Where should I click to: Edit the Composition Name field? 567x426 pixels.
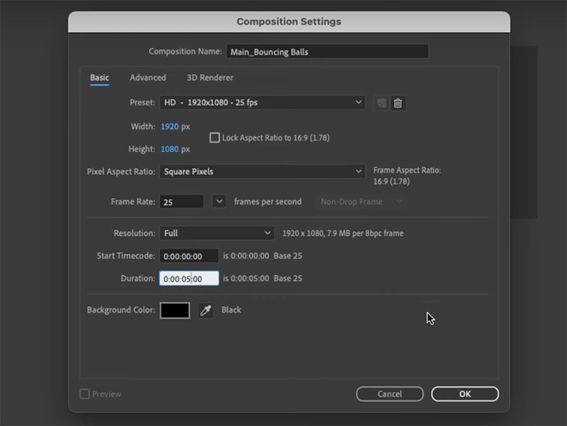click(x=327, y=51)
